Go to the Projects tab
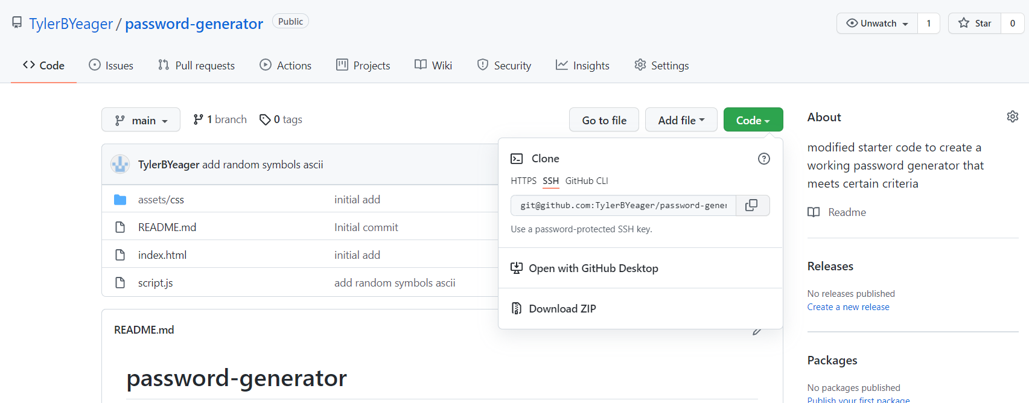The height and width of the screenshot is (403, 1029). pos(363,65)
